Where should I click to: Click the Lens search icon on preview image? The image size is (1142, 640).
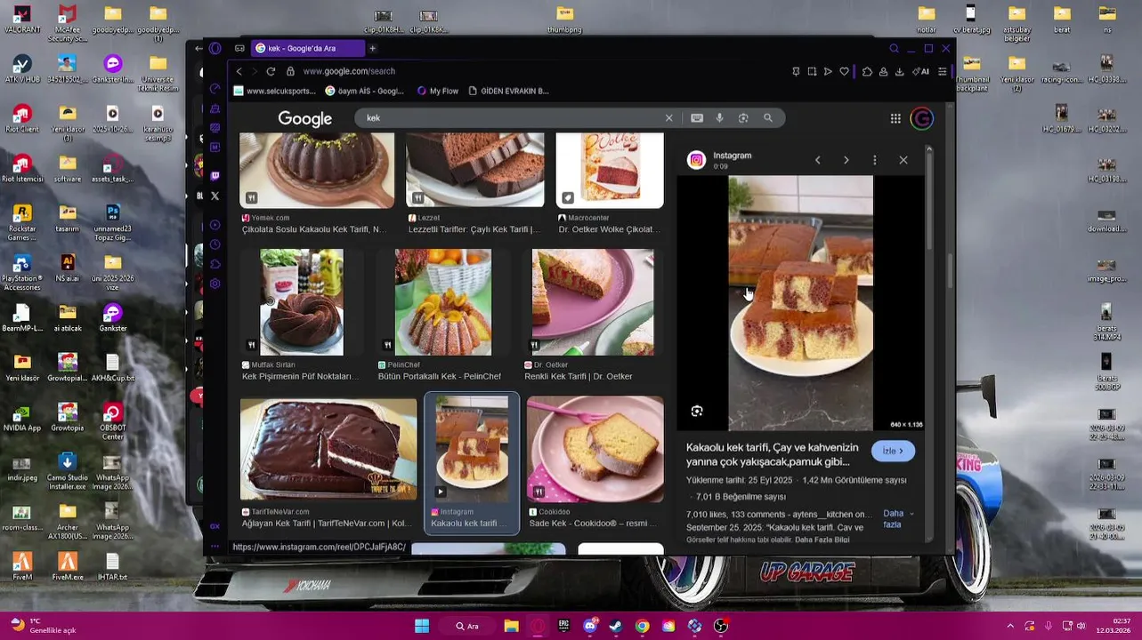coord(697,411)
